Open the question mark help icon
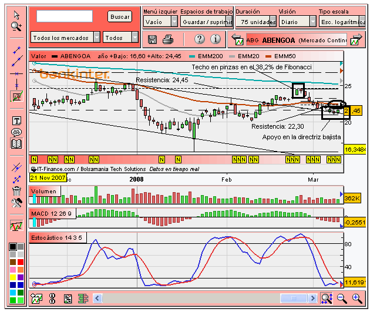Screen dimensions: 370x312 click(x=200, y=39)
